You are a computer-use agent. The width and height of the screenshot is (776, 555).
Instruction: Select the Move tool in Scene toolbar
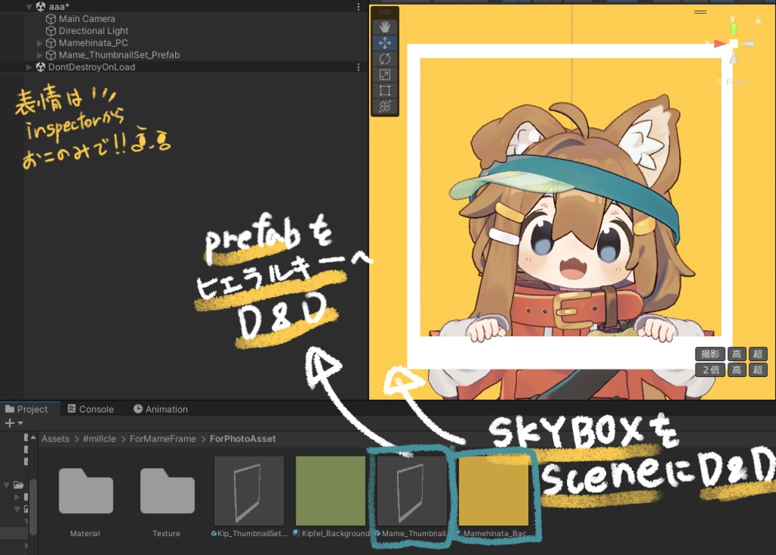coord(384,43)
